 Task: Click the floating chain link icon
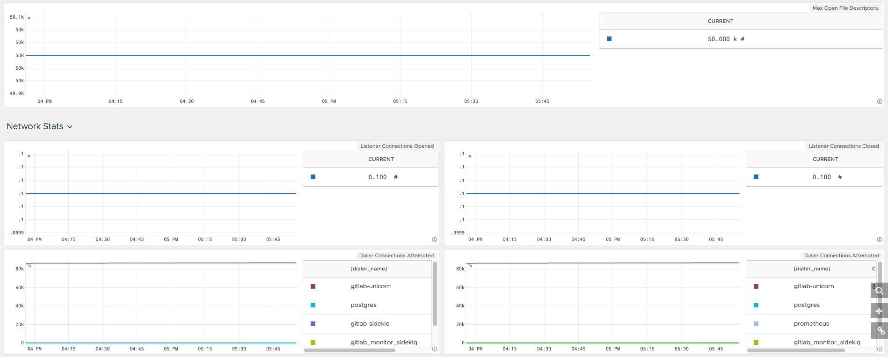879,331
